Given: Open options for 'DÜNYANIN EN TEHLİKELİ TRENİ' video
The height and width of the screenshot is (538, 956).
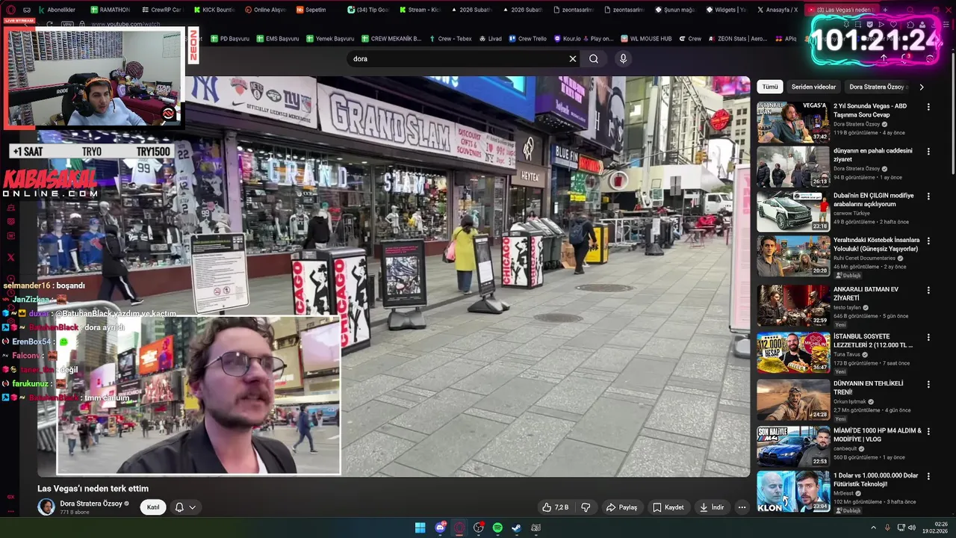Looking at the screenshot, I should click(928, 384).
